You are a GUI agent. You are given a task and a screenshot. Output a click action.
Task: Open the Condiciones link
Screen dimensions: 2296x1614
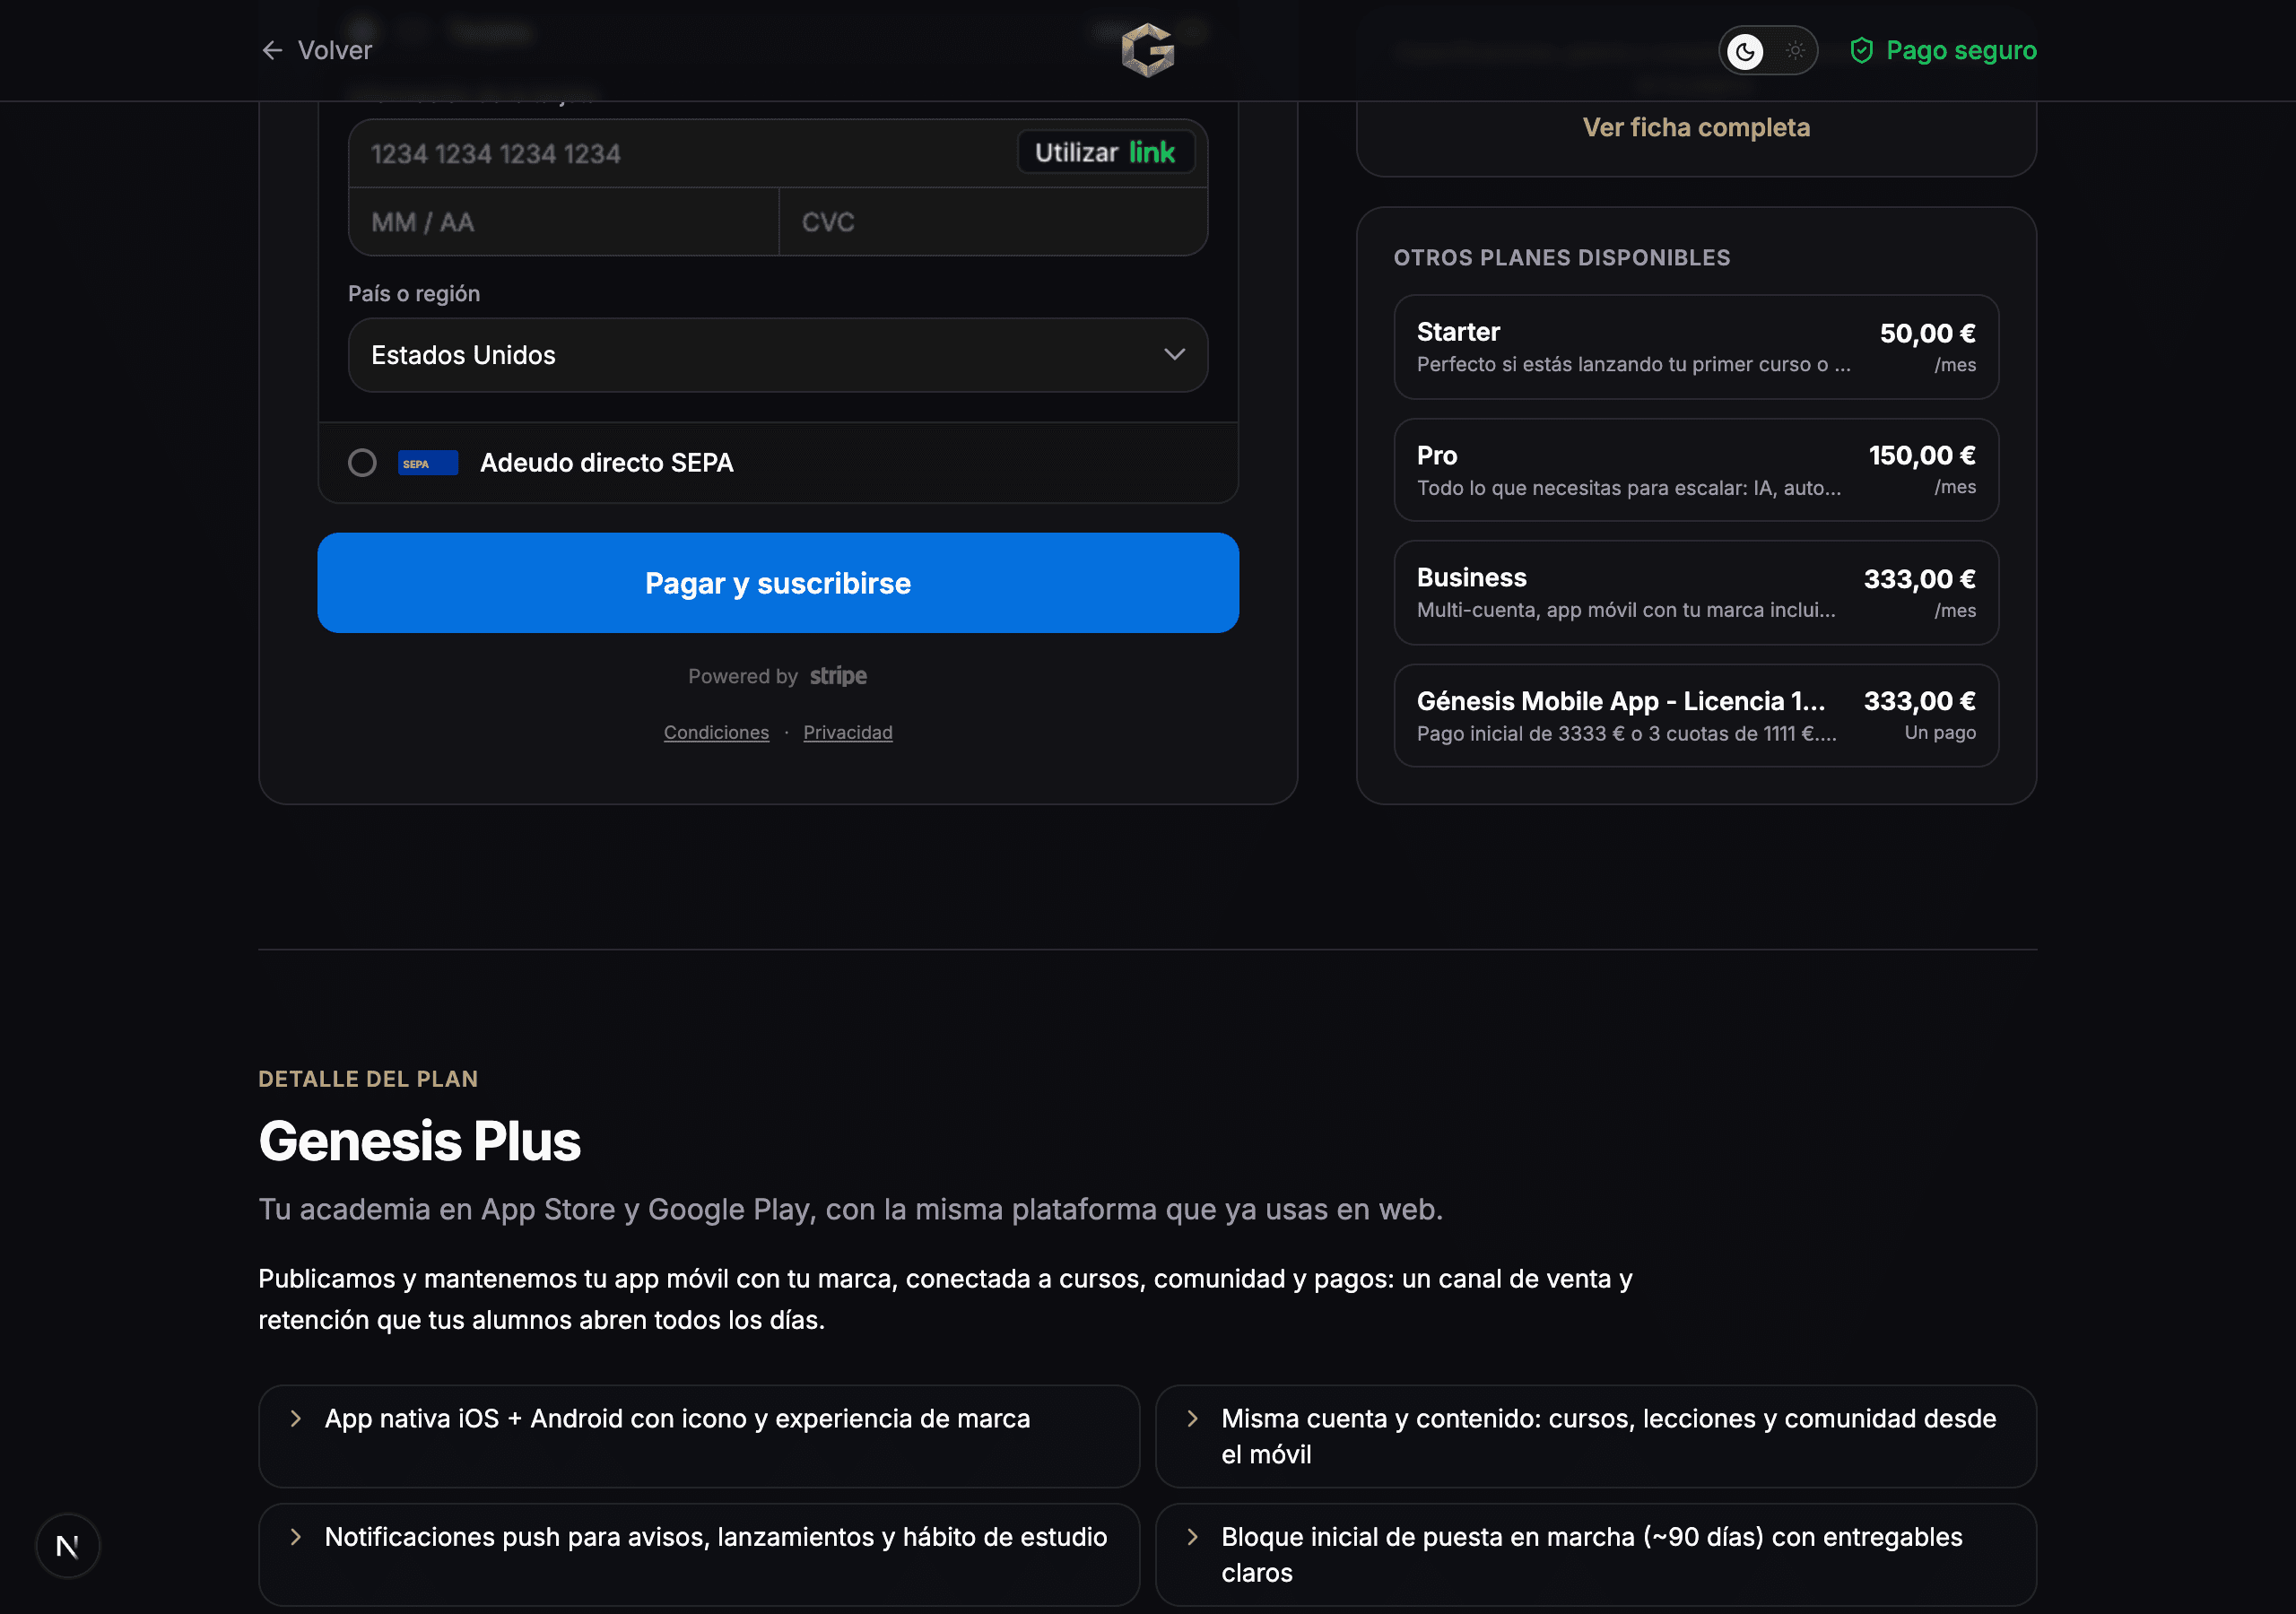(716, 732)
